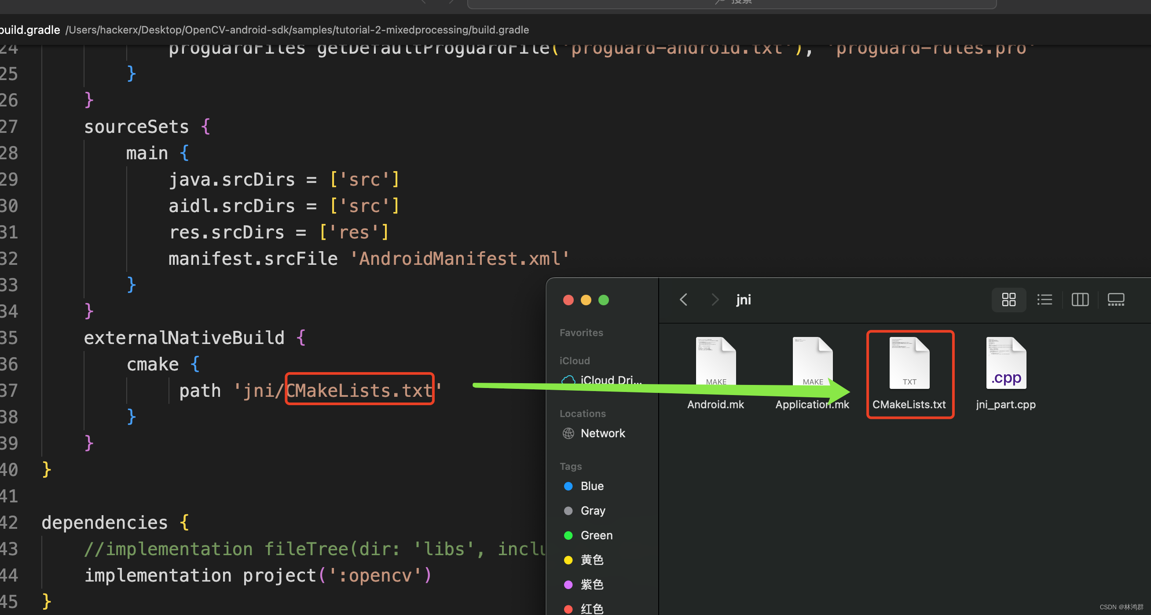
Task: Go forward in Finder window
Action: 715,299
